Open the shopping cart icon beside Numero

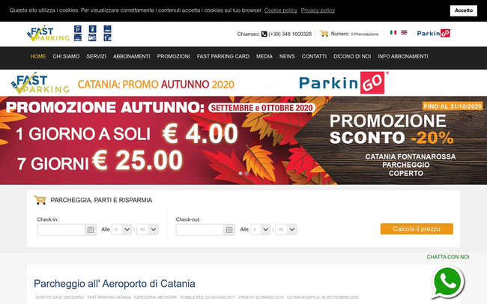(x=324, y=33)
